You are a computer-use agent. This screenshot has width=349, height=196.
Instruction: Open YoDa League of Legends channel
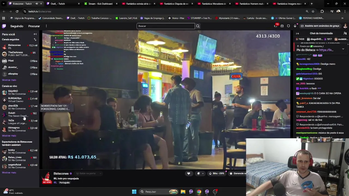point(19,122)
